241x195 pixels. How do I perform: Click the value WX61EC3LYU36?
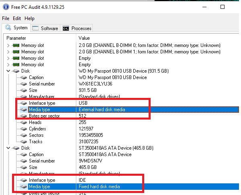click(x=96, y=84)
